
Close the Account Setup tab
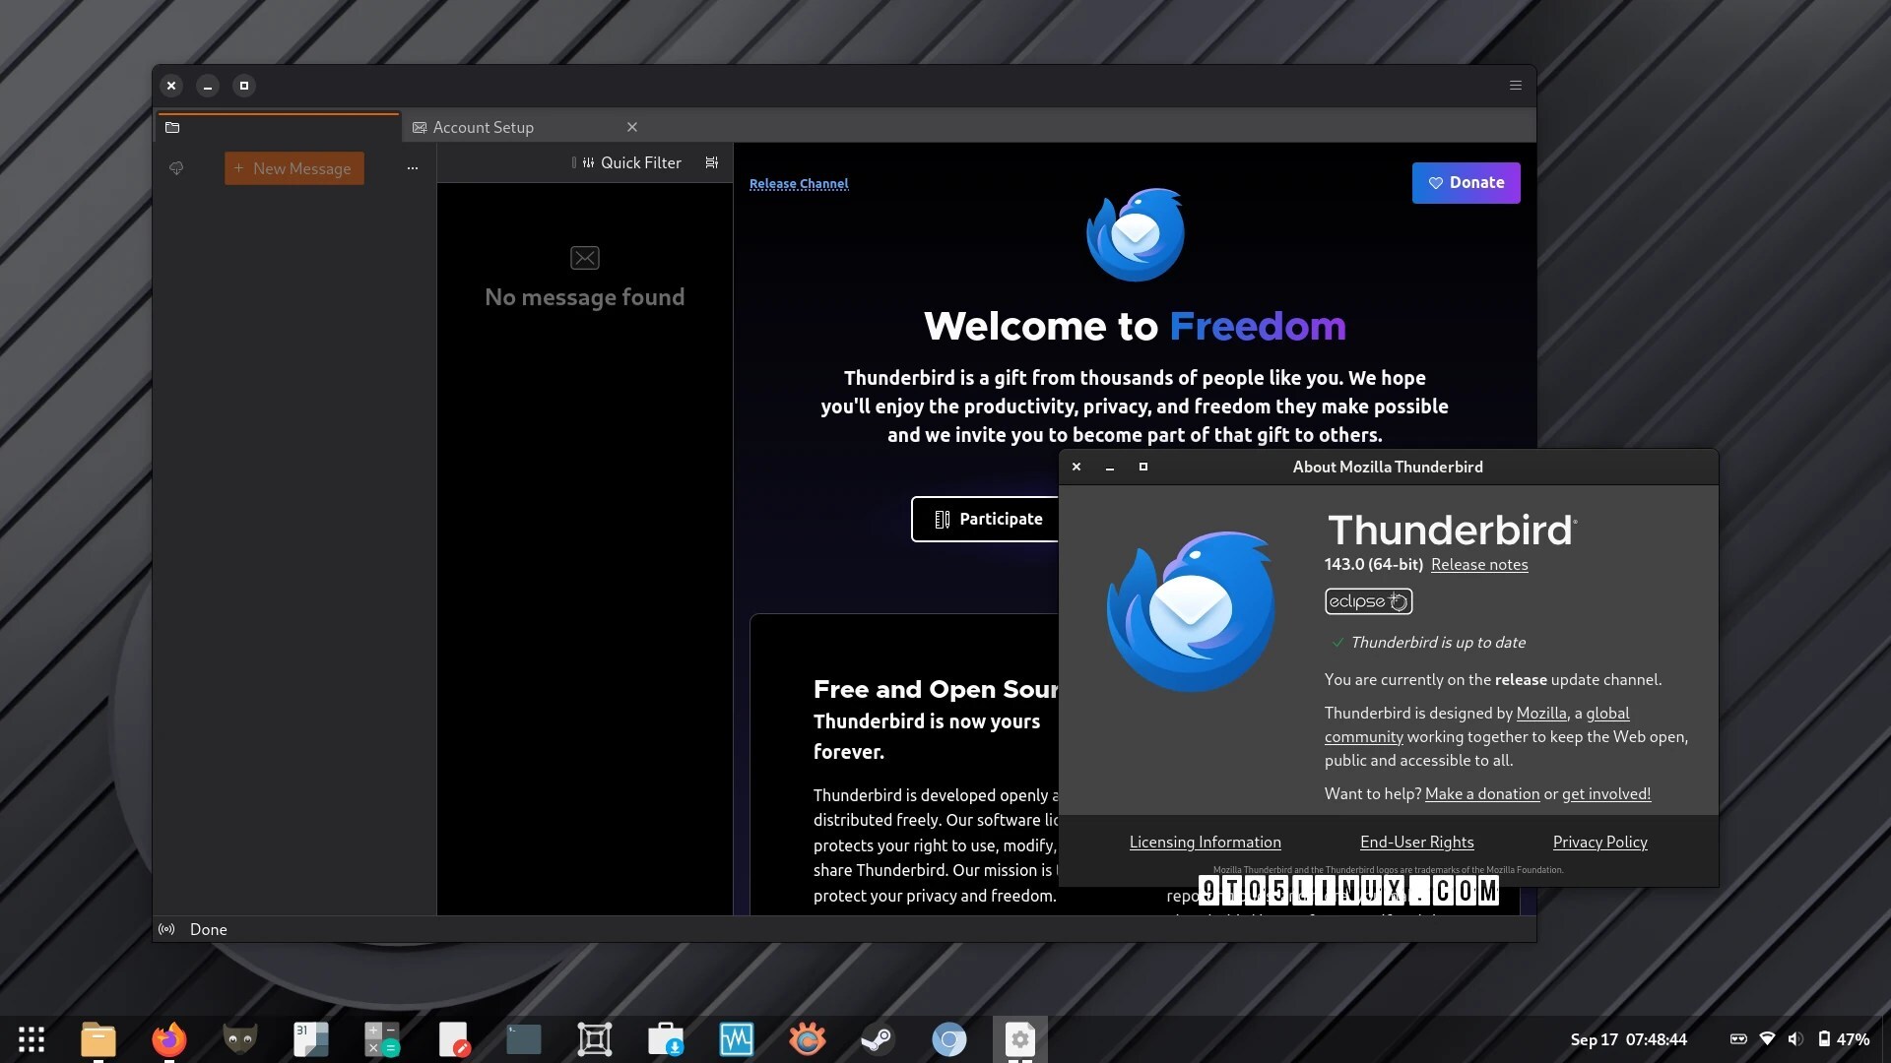coord(632,128)
